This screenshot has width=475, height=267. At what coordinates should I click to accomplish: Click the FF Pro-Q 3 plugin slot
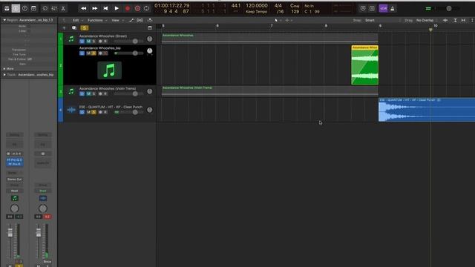(14, 160)
